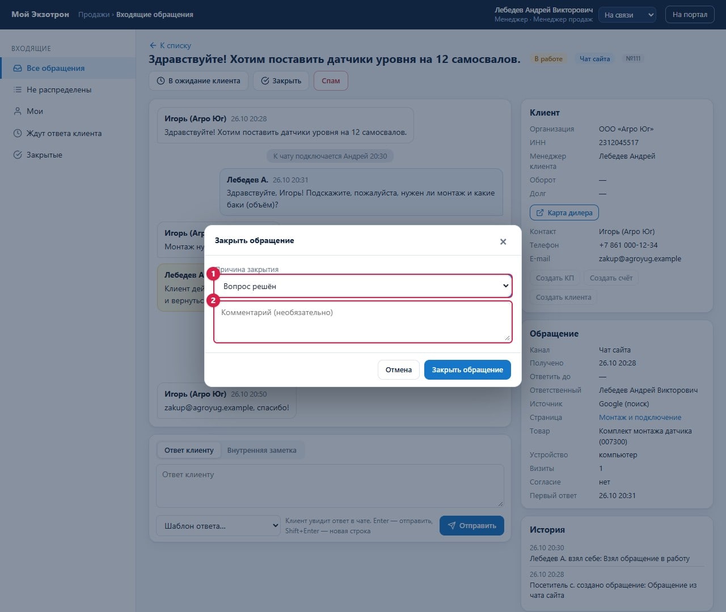Click the 'Создать счёт' button
The width and height of the screenshot is (726, 612).
tap(611, 278)
